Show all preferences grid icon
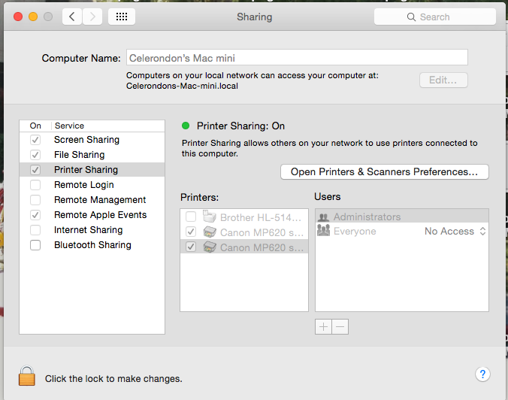This screenshot has width=508, height=400. [122, 17]
